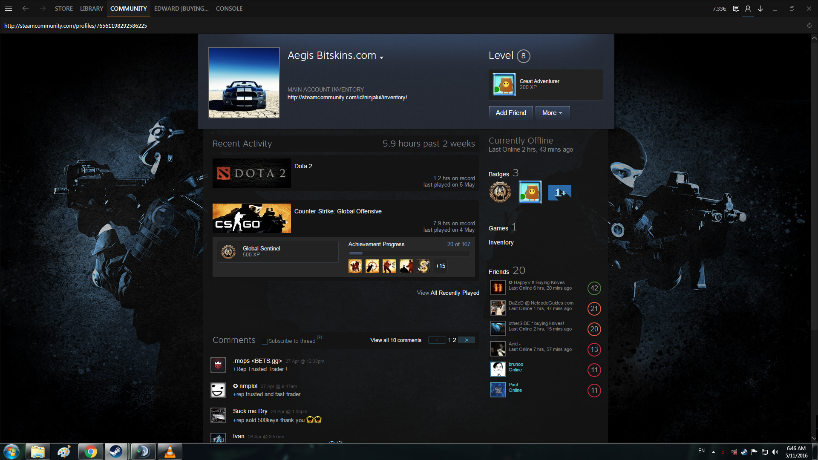This screenshot has width=818, height=460.
Task: Open the Dota 2 game thumbnail
Action: (251, 173)
